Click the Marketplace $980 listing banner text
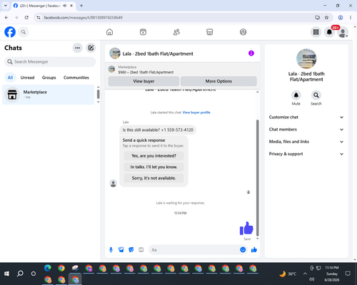Viewport: 357px width, 285px height. click(146, 72)
